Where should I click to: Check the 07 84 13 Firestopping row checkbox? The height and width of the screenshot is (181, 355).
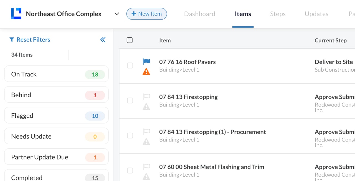(x=130, y=101)
